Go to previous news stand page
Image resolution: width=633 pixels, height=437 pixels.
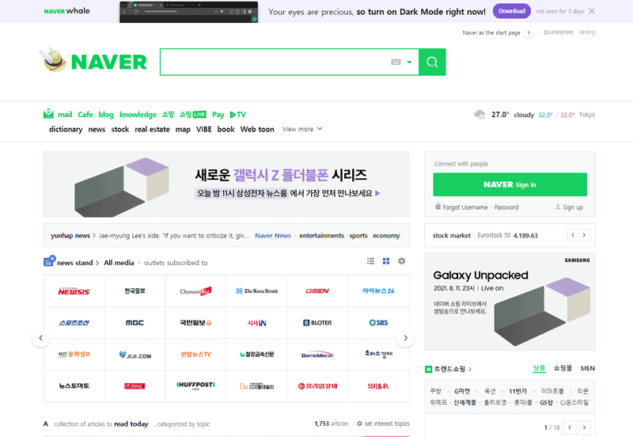[x=41, y=337]
